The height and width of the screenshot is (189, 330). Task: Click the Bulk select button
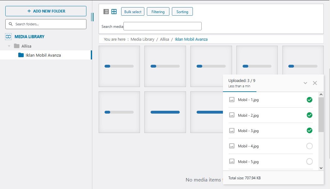tap(133, 12)
